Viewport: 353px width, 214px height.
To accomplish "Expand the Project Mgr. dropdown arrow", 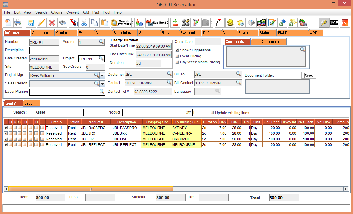I will point(102,75).
